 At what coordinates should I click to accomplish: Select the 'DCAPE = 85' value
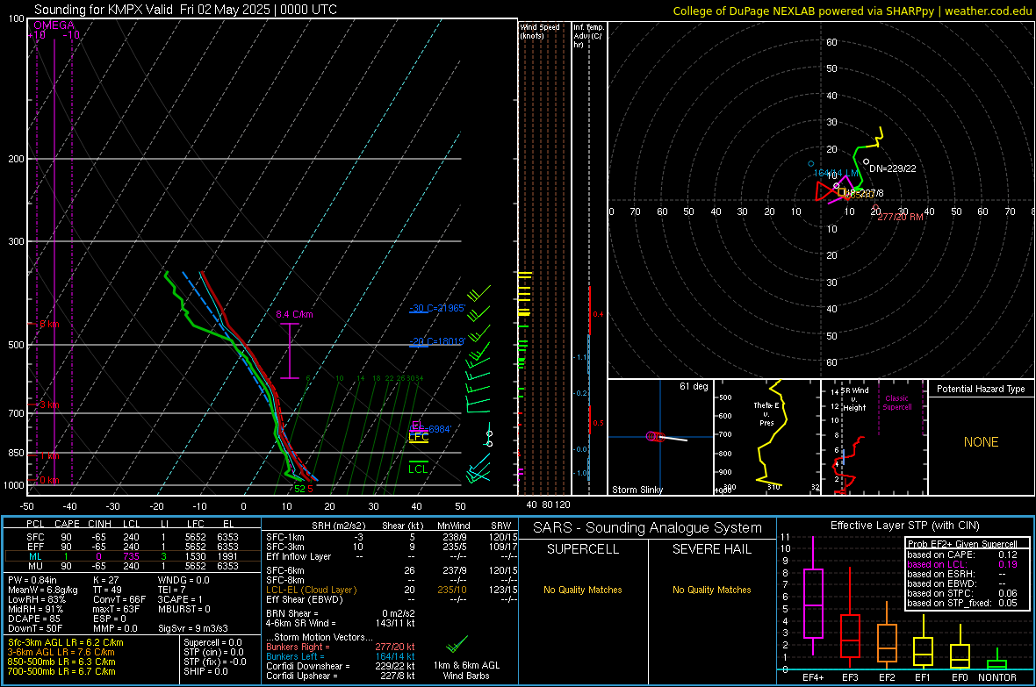(33, 619)
